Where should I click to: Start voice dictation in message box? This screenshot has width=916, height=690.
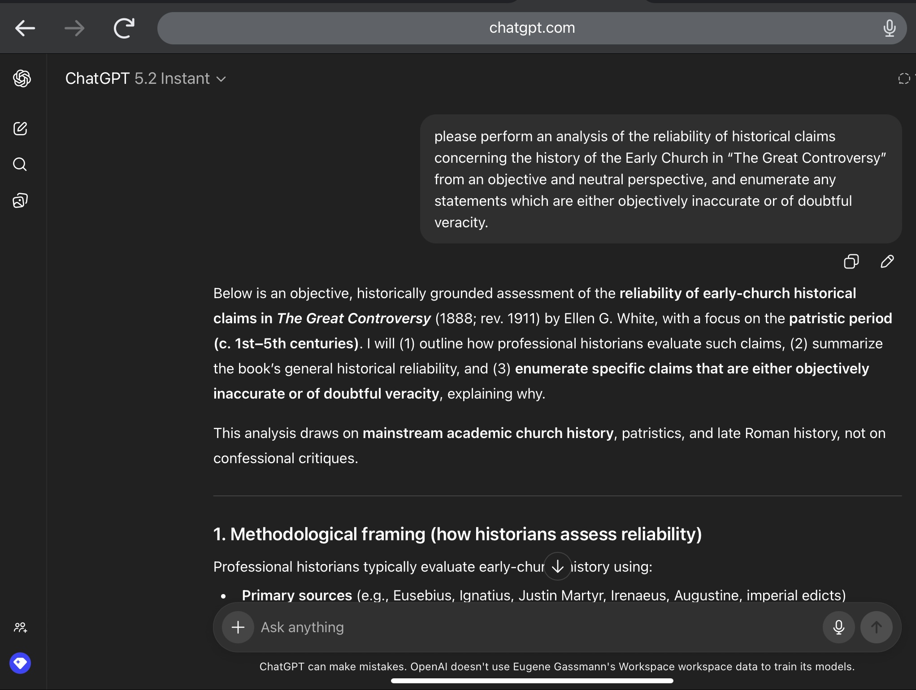(838, 627)
